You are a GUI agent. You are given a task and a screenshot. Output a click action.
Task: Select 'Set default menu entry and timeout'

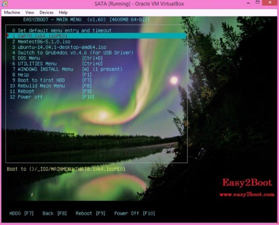[61, 30]
